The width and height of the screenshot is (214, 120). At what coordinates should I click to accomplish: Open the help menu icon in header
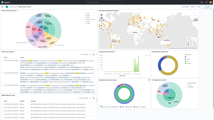click(x=202, y=2)
